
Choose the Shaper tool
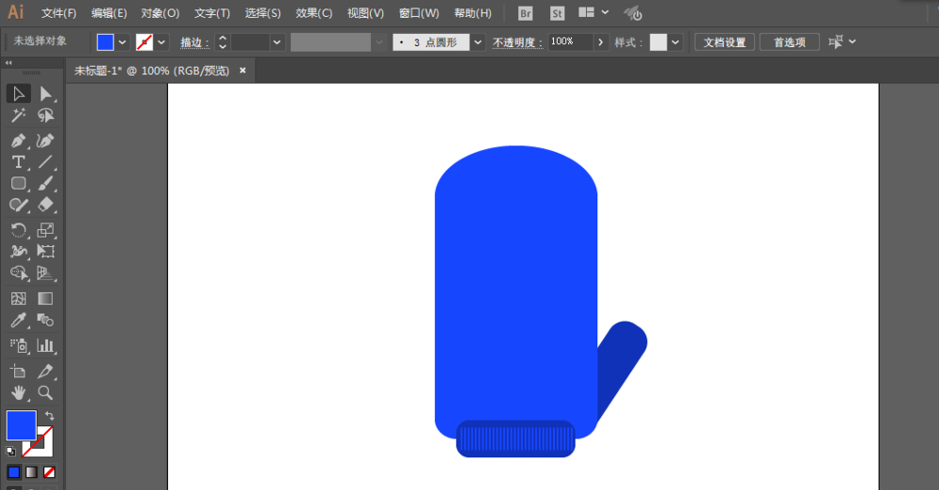coord(19,205)
